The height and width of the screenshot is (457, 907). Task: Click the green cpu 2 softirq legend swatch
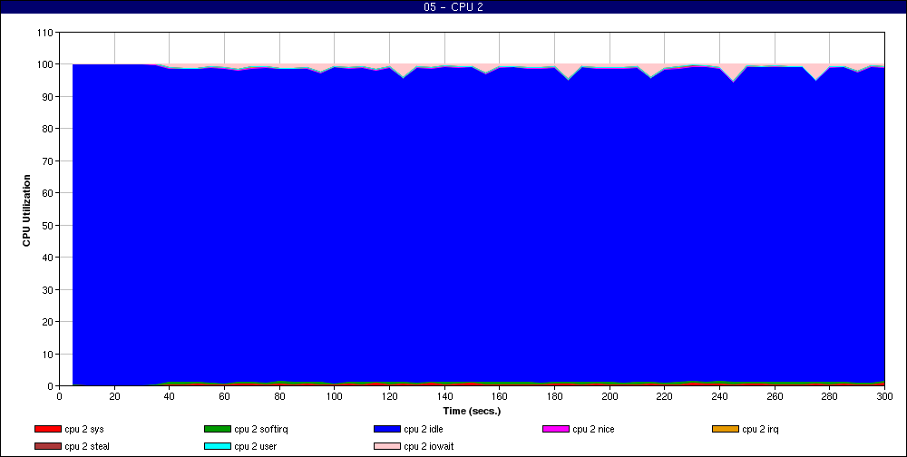(x=218, y=429)
